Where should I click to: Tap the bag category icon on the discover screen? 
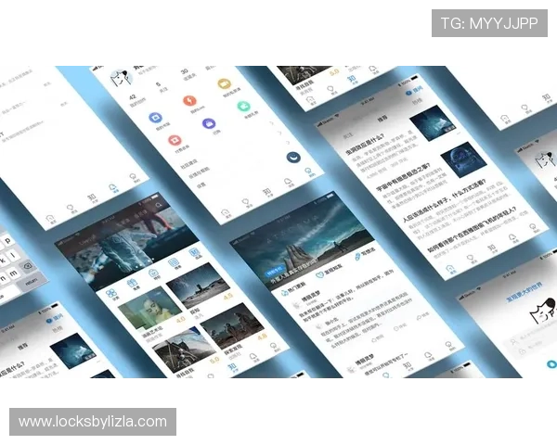153,273
